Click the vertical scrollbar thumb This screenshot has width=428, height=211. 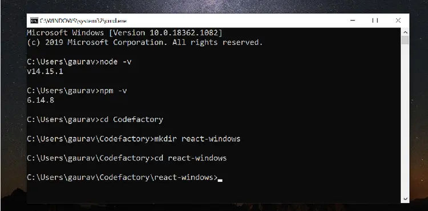[x=405, y=40]
